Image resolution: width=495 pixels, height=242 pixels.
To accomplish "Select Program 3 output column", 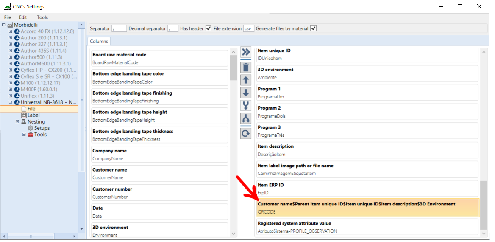I will click(x=367, y=131).
